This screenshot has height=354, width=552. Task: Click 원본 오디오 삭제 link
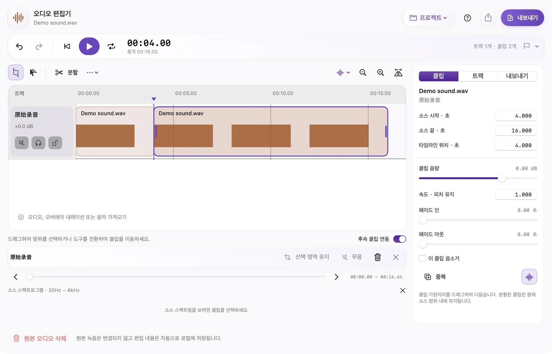click(40, 338)
